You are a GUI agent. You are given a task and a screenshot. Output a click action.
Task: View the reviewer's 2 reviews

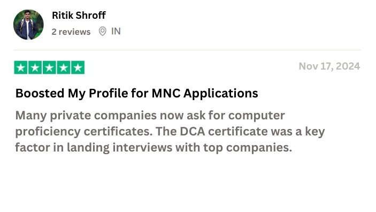point(71,32)
